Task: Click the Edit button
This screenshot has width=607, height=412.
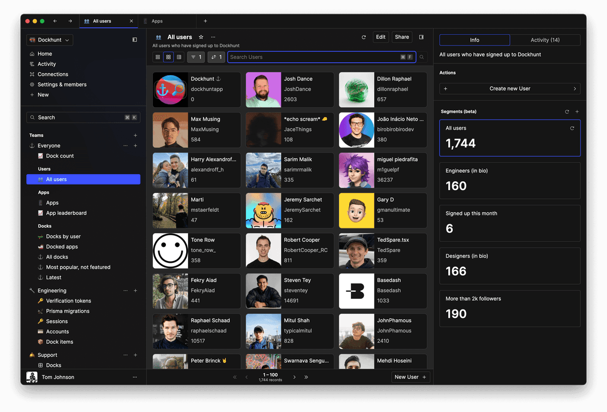Action: (380, 37)
